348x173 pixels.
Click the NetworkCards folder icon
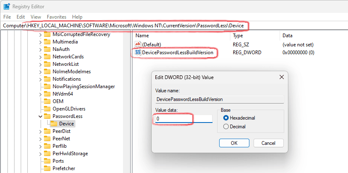click(47, 57)
